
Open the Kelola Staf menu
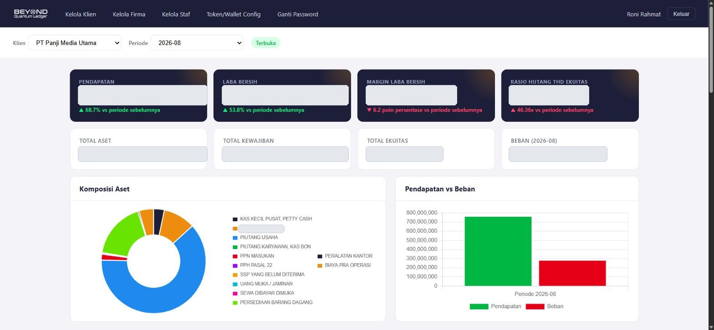(176, 14)
